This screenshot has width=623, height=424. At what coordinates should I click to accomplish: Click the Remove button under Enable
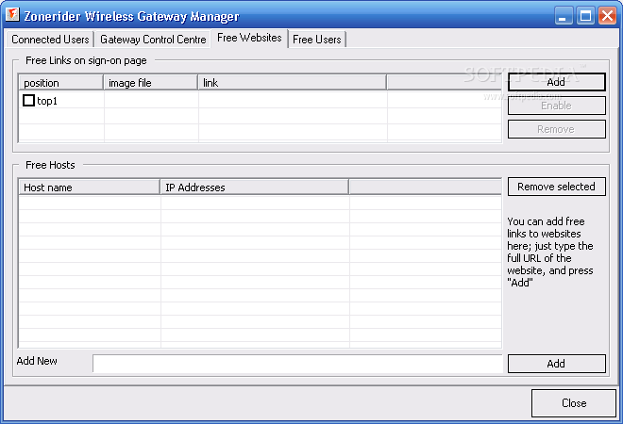[556, 129]
